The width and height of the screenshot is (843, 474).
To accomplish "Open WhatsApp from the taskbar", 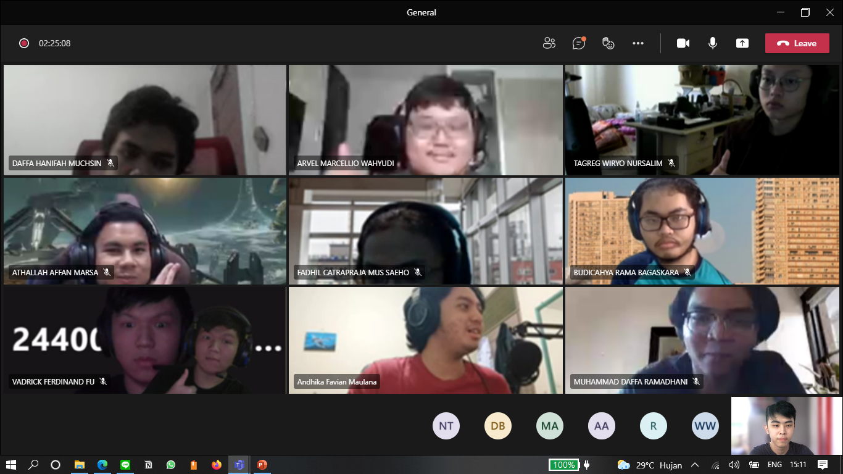I will [x=171, y=465].
